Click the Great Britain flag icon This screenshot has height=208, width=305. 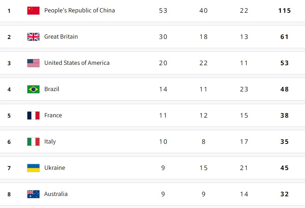tap(33, 37)
